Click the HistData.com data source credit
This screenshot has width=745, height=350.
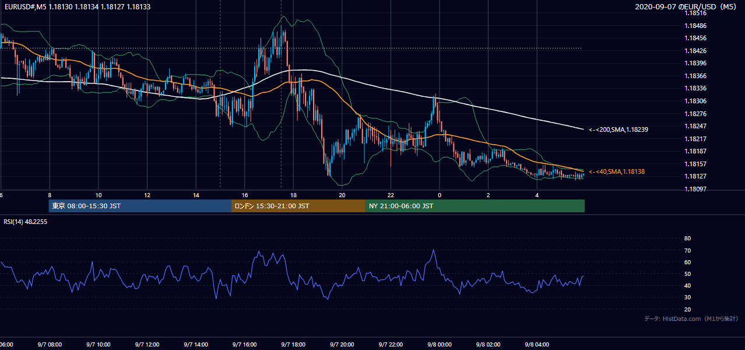coord(691,318)
